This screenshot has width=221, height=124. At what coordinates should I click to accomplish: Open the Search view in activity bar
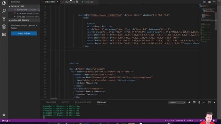click(4, 11)
